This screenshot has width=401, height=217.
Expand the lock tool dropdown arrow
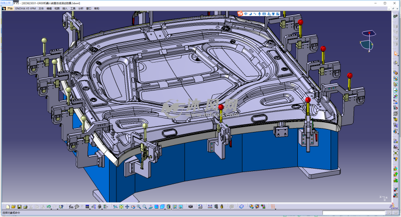102,209
